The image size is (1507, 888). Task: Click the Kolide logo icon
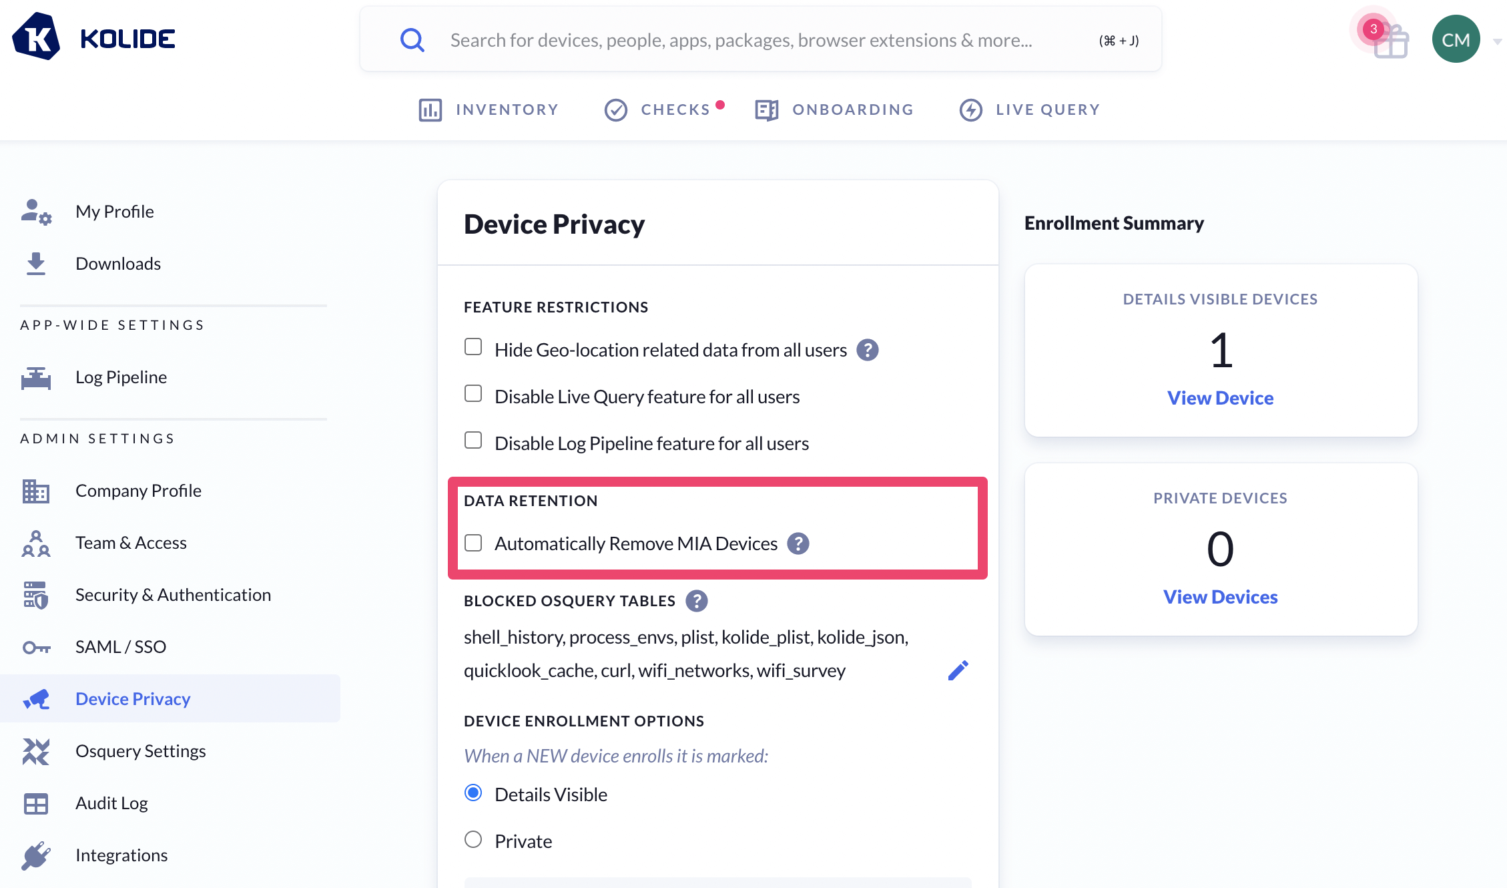coord(36,37)
